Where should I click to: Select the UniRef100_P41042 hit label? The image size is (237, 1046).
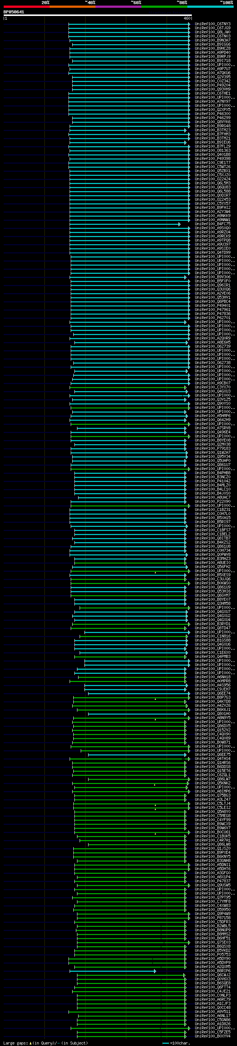click(213, 481)
